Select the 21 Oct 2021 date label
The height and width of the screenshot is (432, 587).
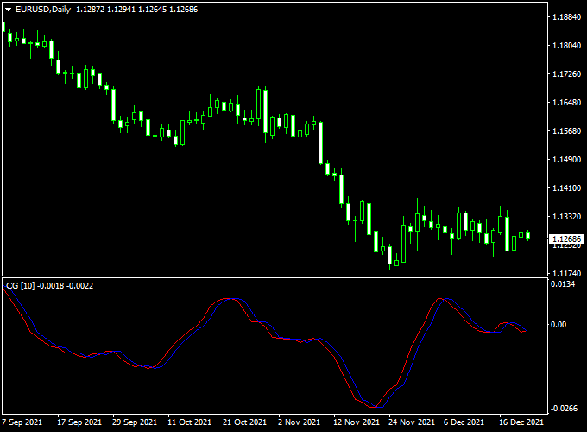[245, 422]
